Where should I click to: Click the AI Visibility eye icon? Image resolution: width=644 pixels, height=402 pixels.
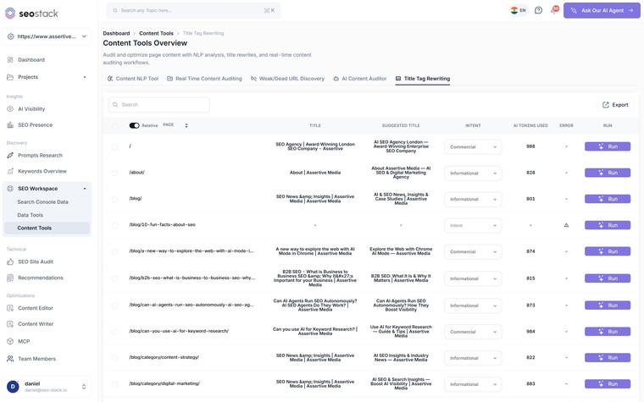(x=10, y=109)
